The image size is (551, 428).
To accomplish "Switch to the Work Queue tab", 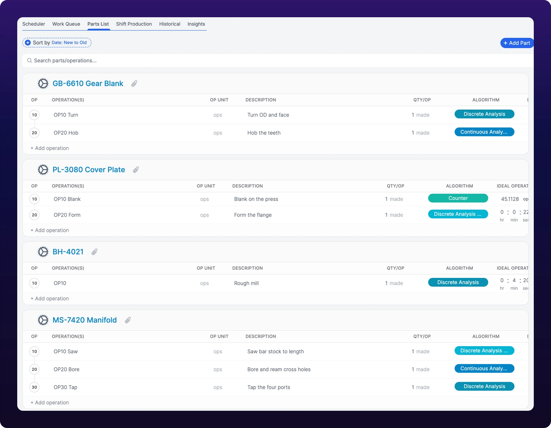I will click(x=66, y=24).
